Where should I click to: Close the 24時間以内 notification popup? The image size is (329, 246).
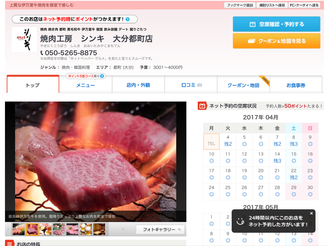(x=311, y=213)
